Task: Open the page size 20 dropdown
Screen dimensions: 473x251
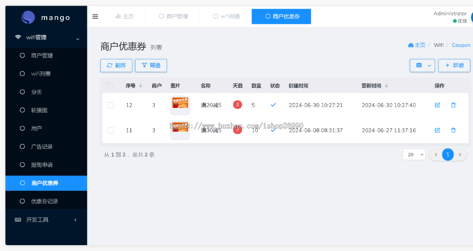Action: [x=414, y=154]
